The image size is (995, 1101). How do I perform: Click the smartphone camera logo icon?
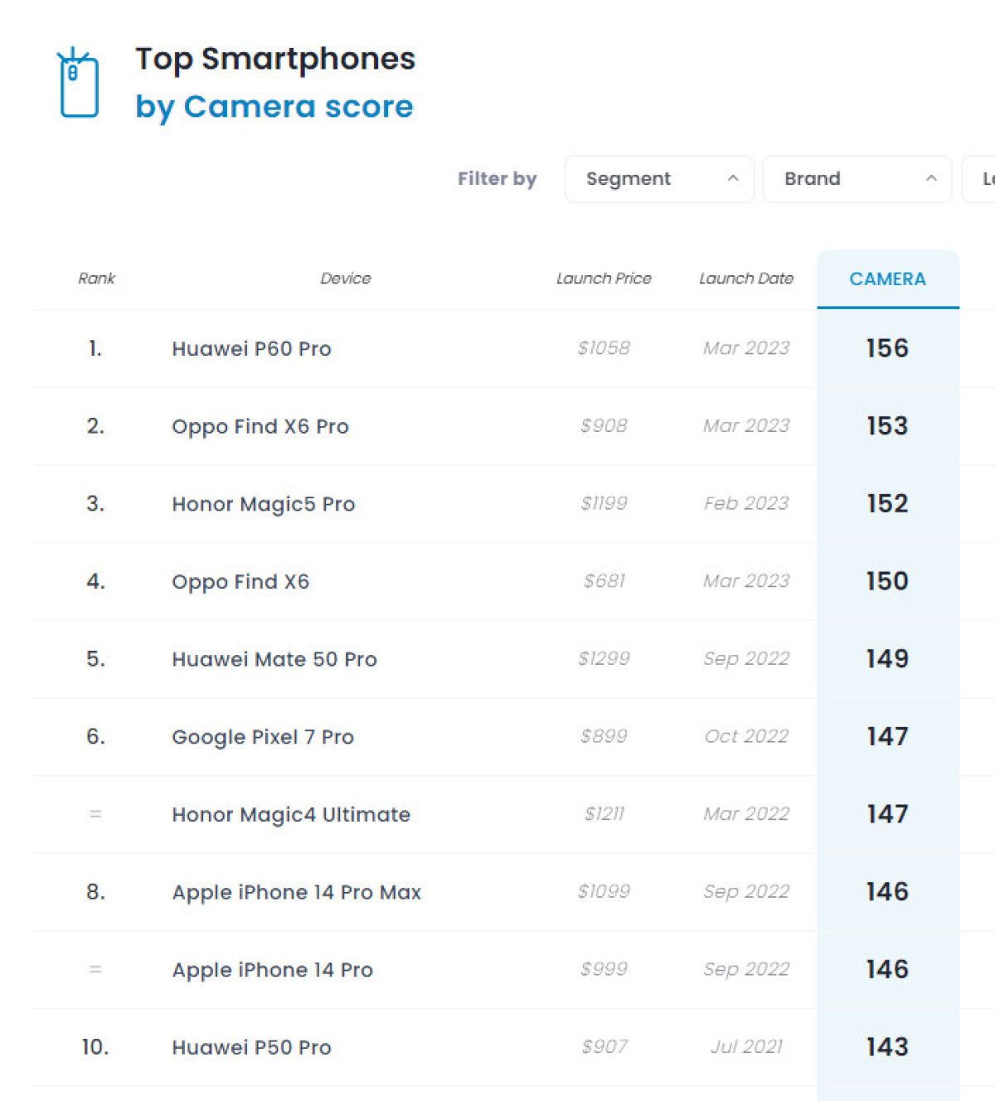[x=78, y=83]
